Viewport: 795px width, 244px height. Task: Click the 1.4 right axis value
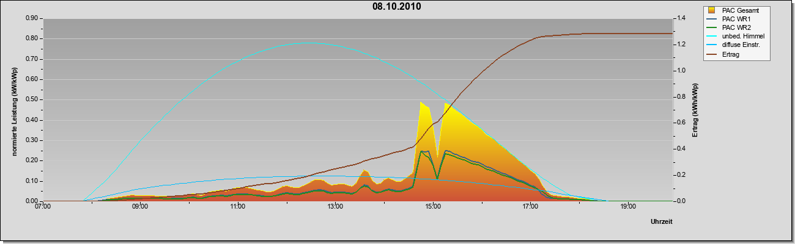[x=681, y=18]
